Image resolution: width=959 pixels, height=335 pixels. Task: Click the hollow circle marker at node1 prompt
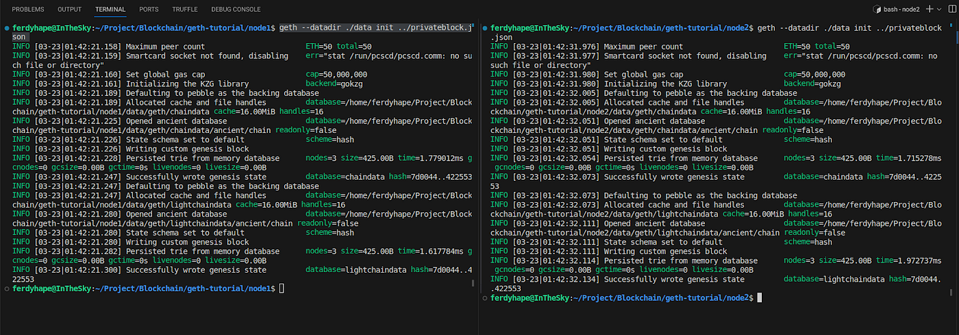pos(6,289)
